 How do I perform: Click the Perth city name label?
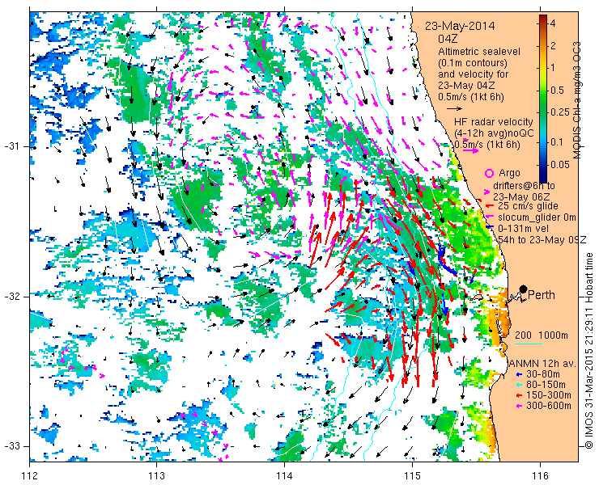[x=542, y=295]
